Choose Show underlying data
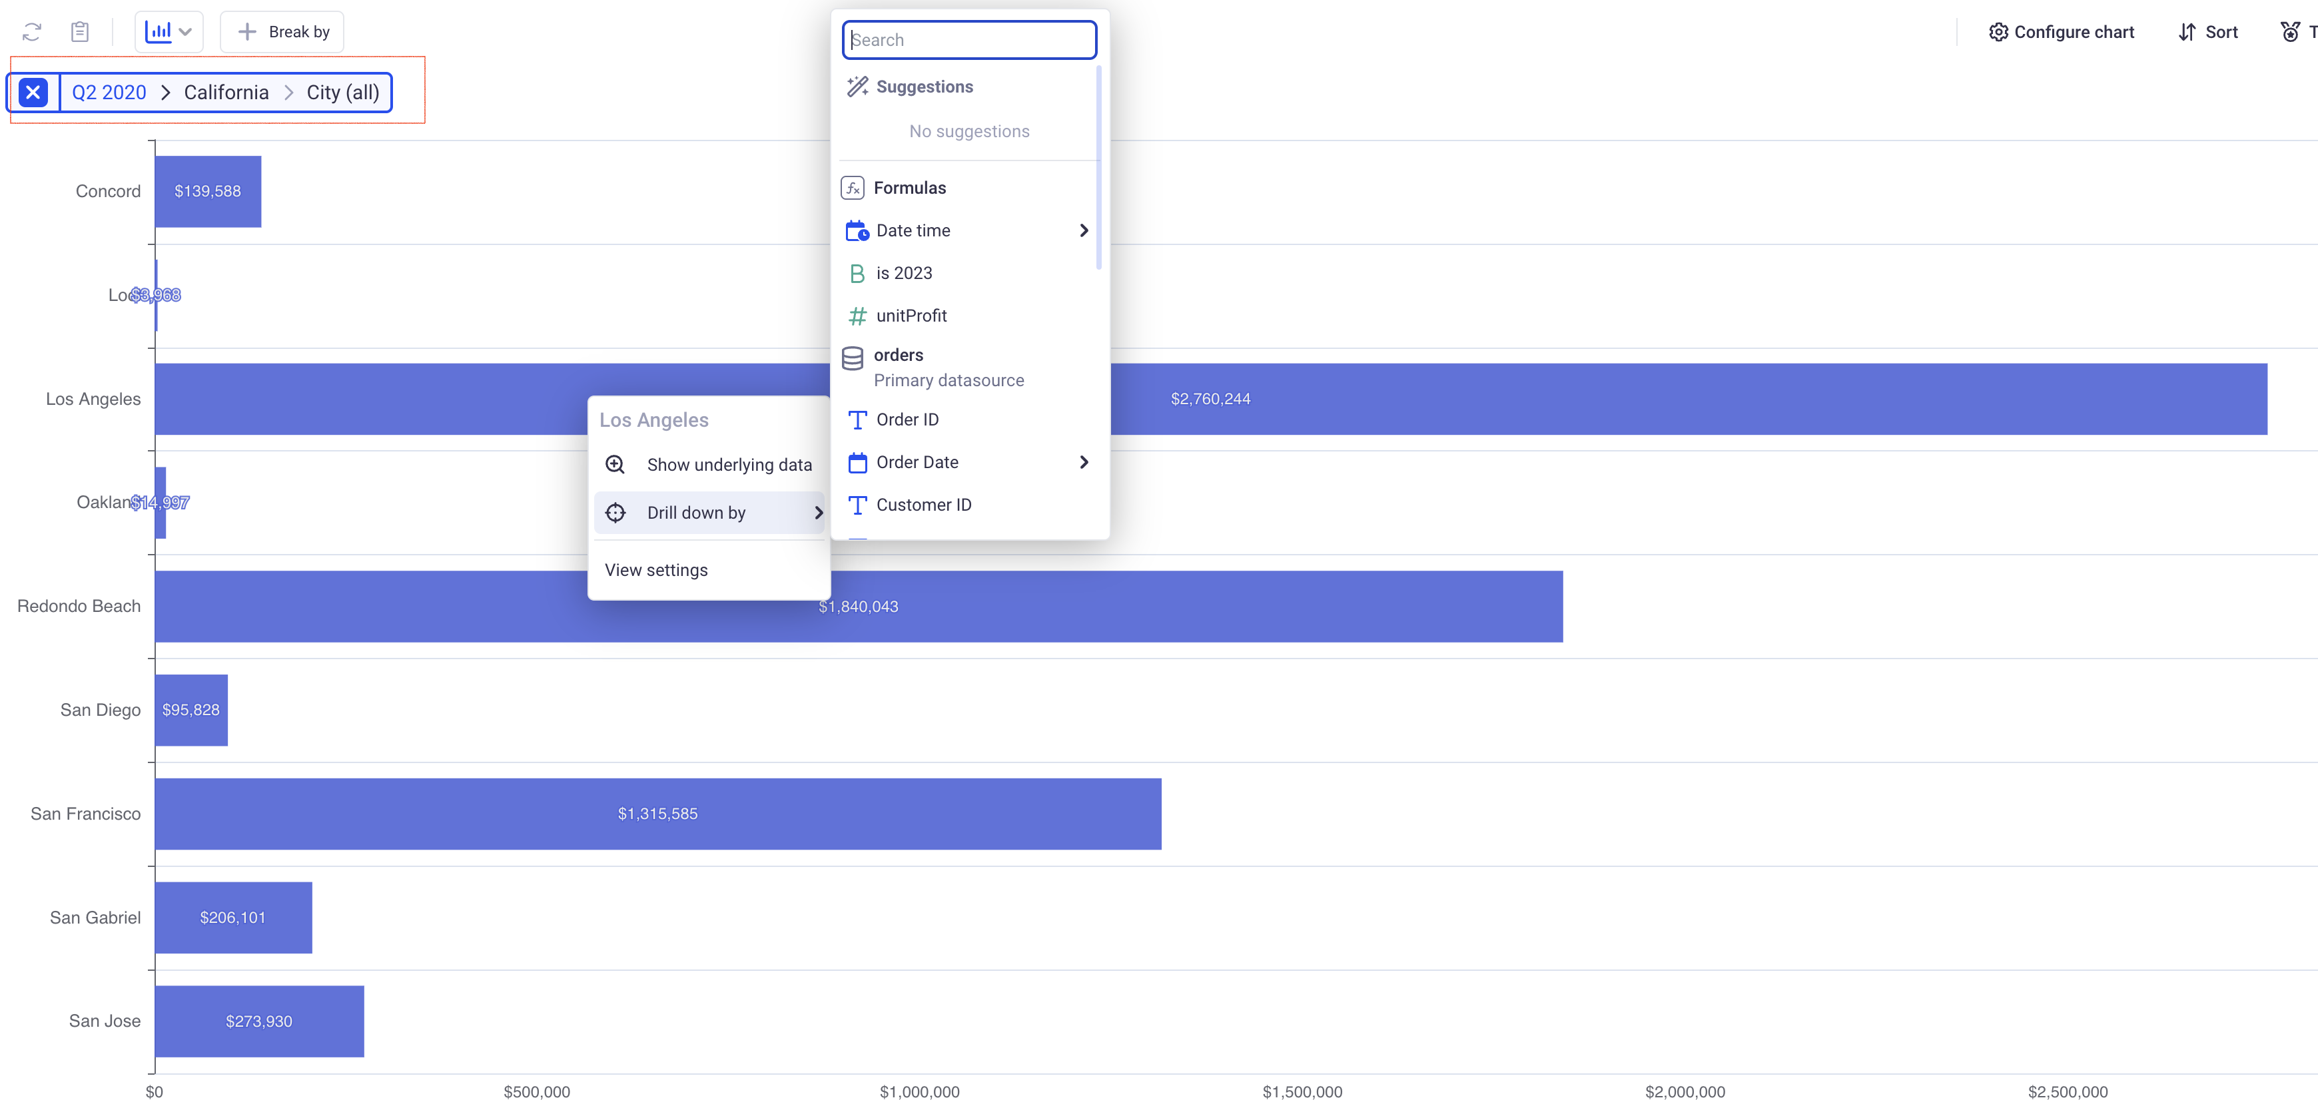 coord(728,465)
